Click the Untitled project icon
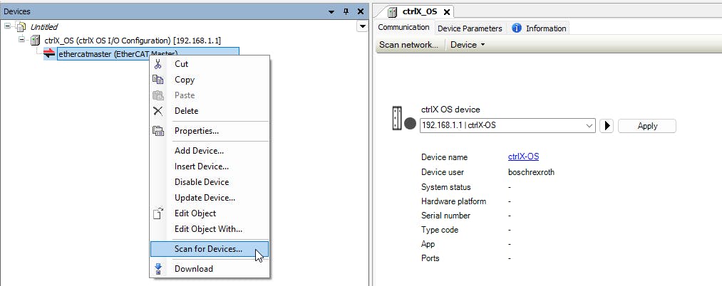 (21, 26)
